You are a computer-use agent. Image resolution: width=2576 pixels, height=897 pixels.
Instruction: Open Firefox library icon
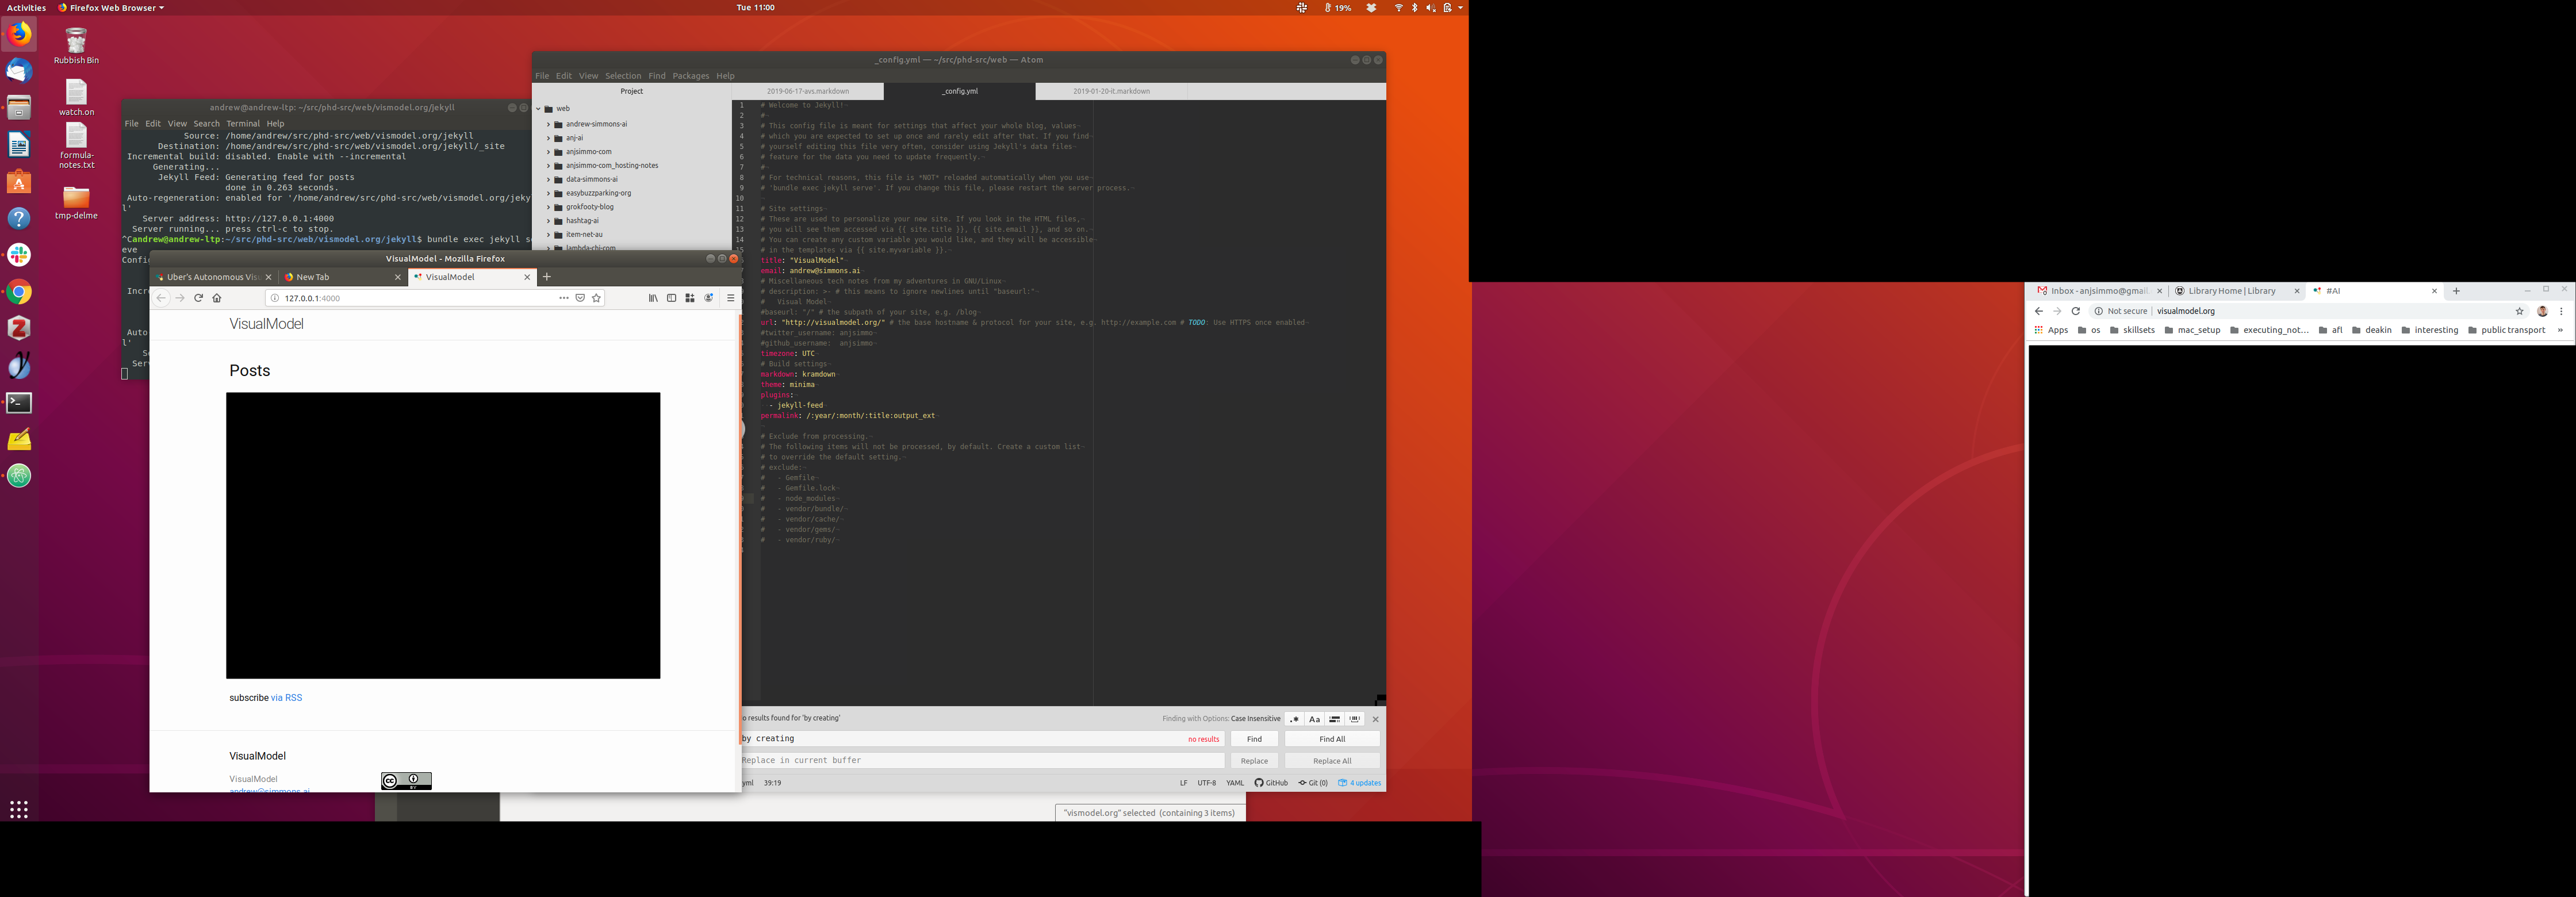pos(653,298)
